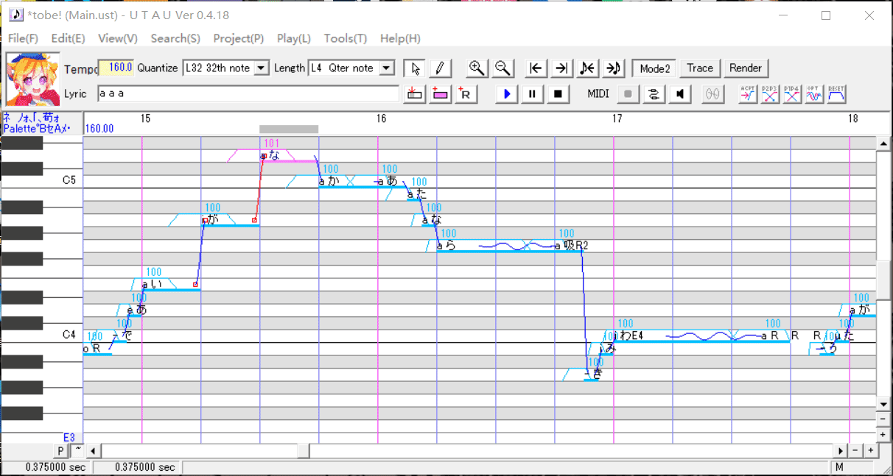Mute audio with the speaker icon

click(x=681, y=93)
